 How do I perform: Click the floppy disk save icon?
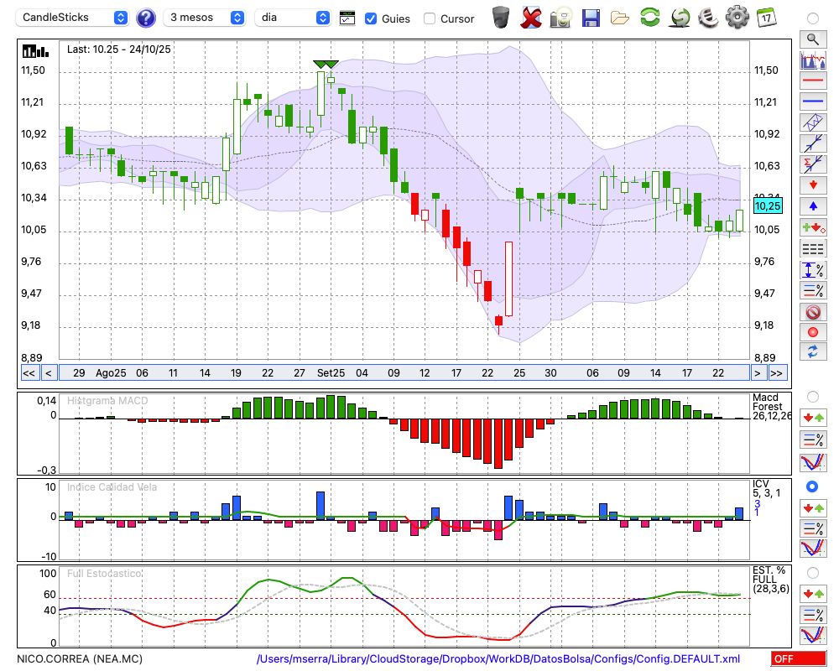pyautogui.click(x=591, y=18)
